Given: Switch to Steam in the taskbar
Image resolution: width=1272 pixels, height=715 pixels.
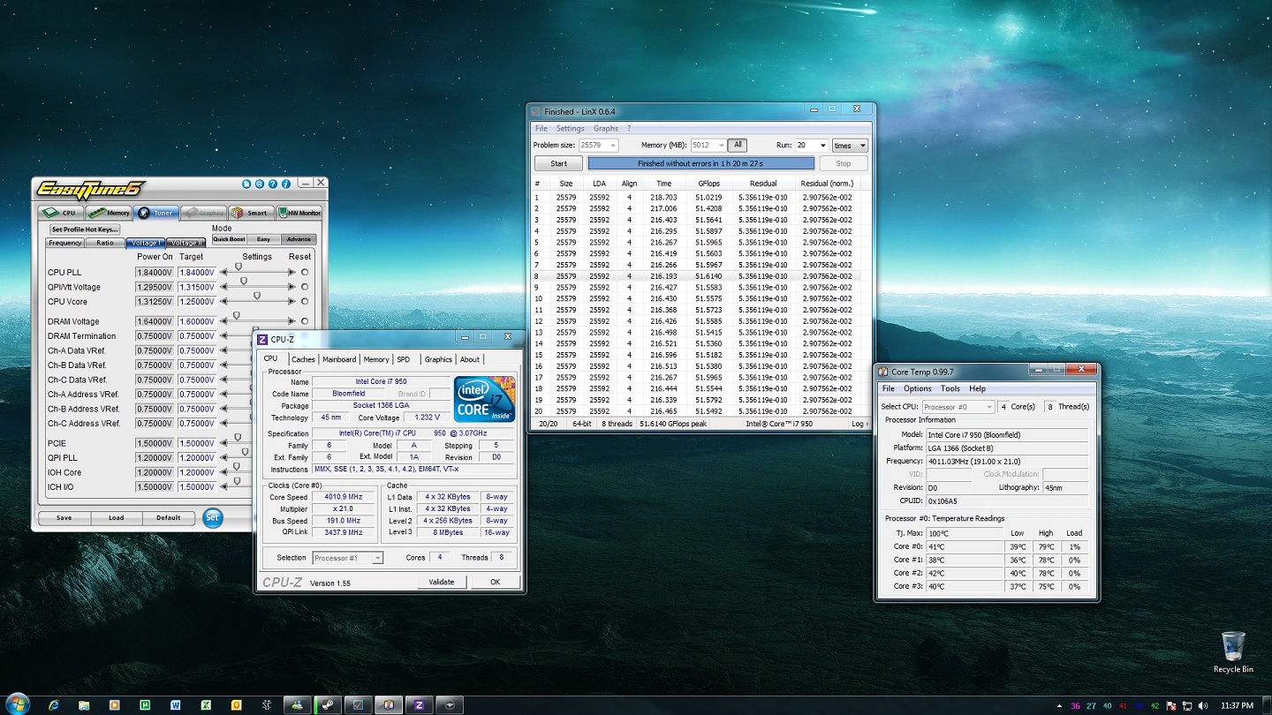Looking at the screenshot, I should pyautogui.click(x=327, y=705).
